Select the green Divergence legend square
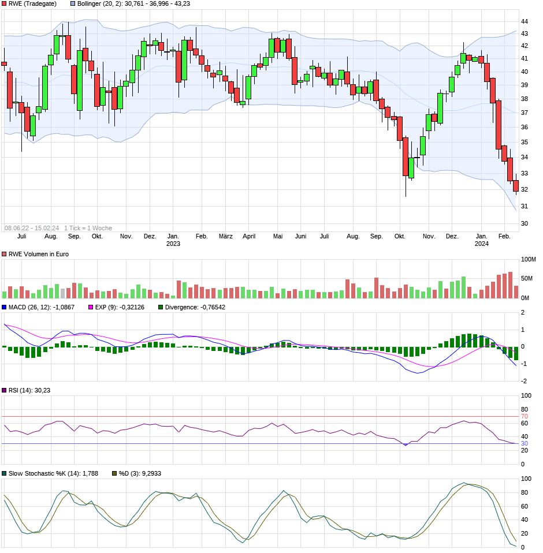This screenshot has width=543, height=553. click(162, 308)
